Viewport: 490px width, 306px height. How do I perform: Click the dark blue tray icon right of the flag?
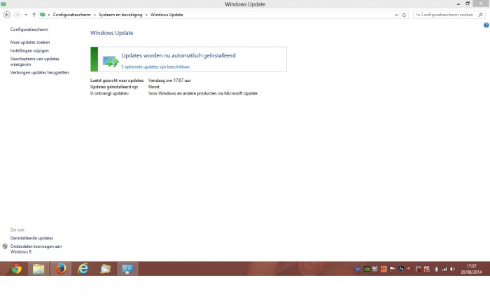tap(401, 269)
